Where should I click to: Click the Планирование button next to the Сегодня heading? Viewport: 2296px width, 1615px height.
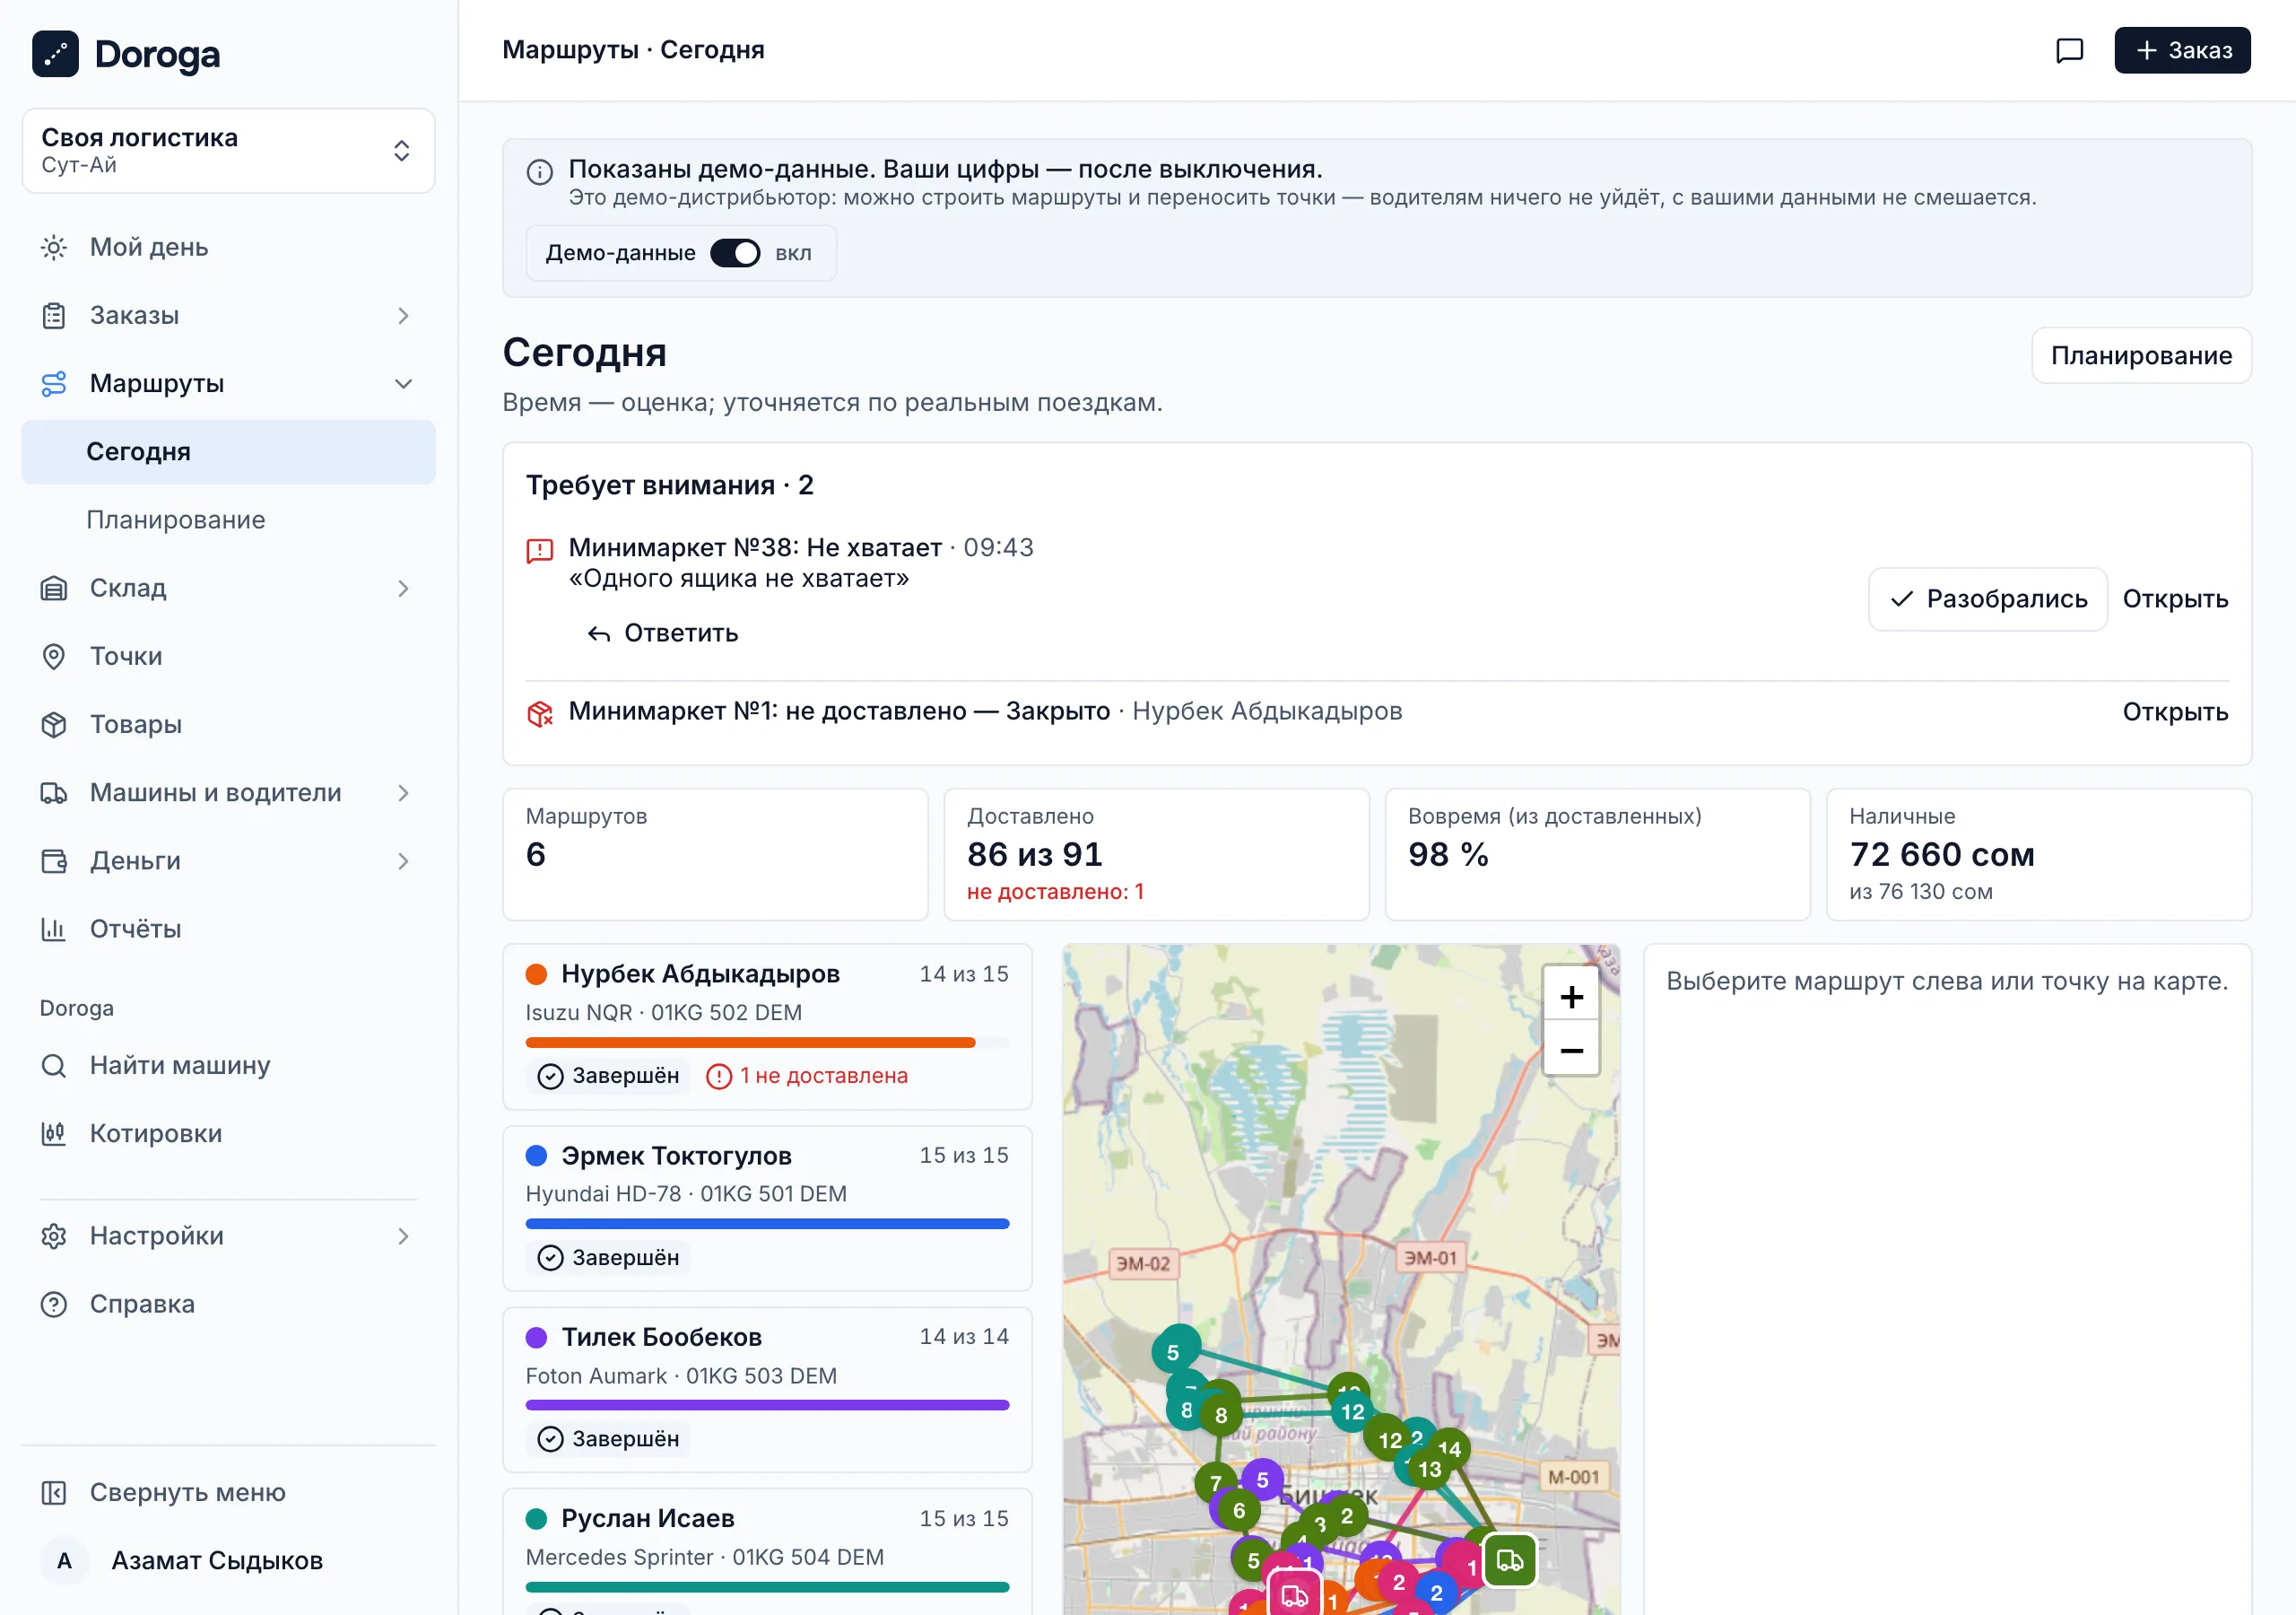pyautogui.click(x=2141, y=355)
